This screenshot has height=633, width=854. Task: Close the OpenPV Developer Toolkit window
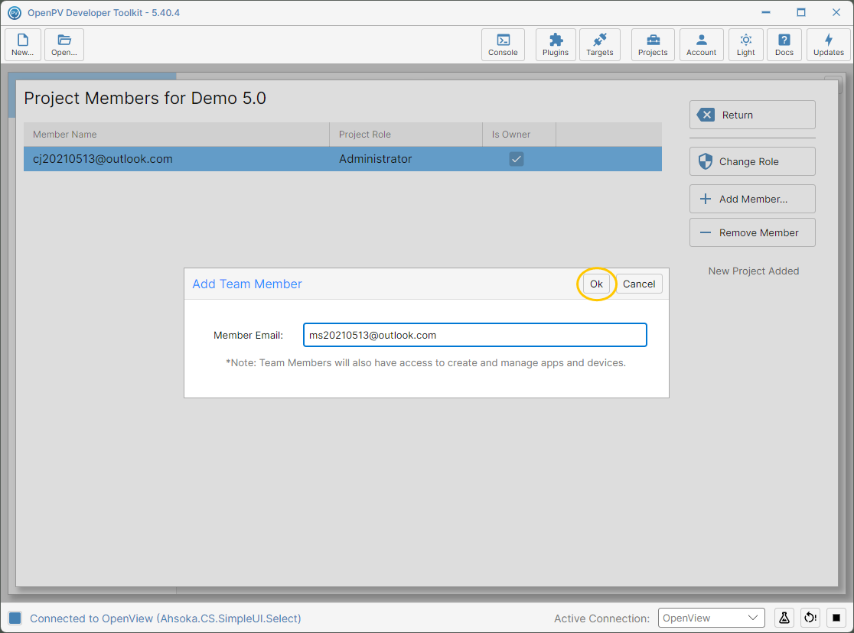click(836, 12)
